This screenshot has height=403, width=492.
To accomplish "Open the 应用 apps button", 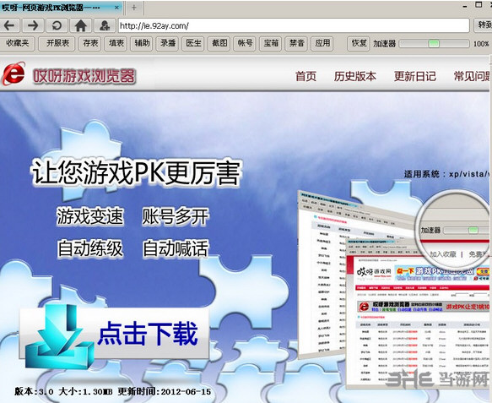I will point(322,43).
